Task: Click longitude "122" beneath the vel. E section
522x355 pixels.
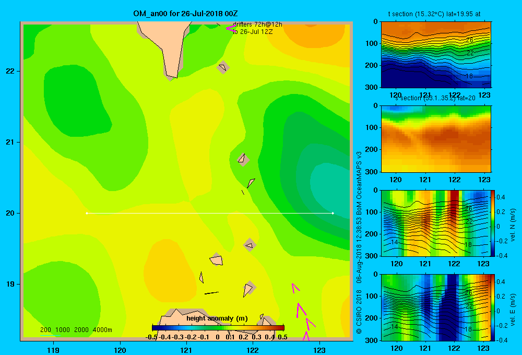Action: click(454, 348)
